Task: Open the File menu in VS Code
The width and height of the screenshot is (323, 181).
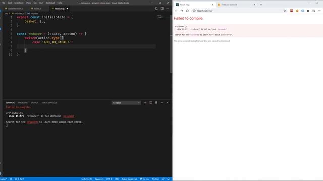Action: [x=3, y=3]
